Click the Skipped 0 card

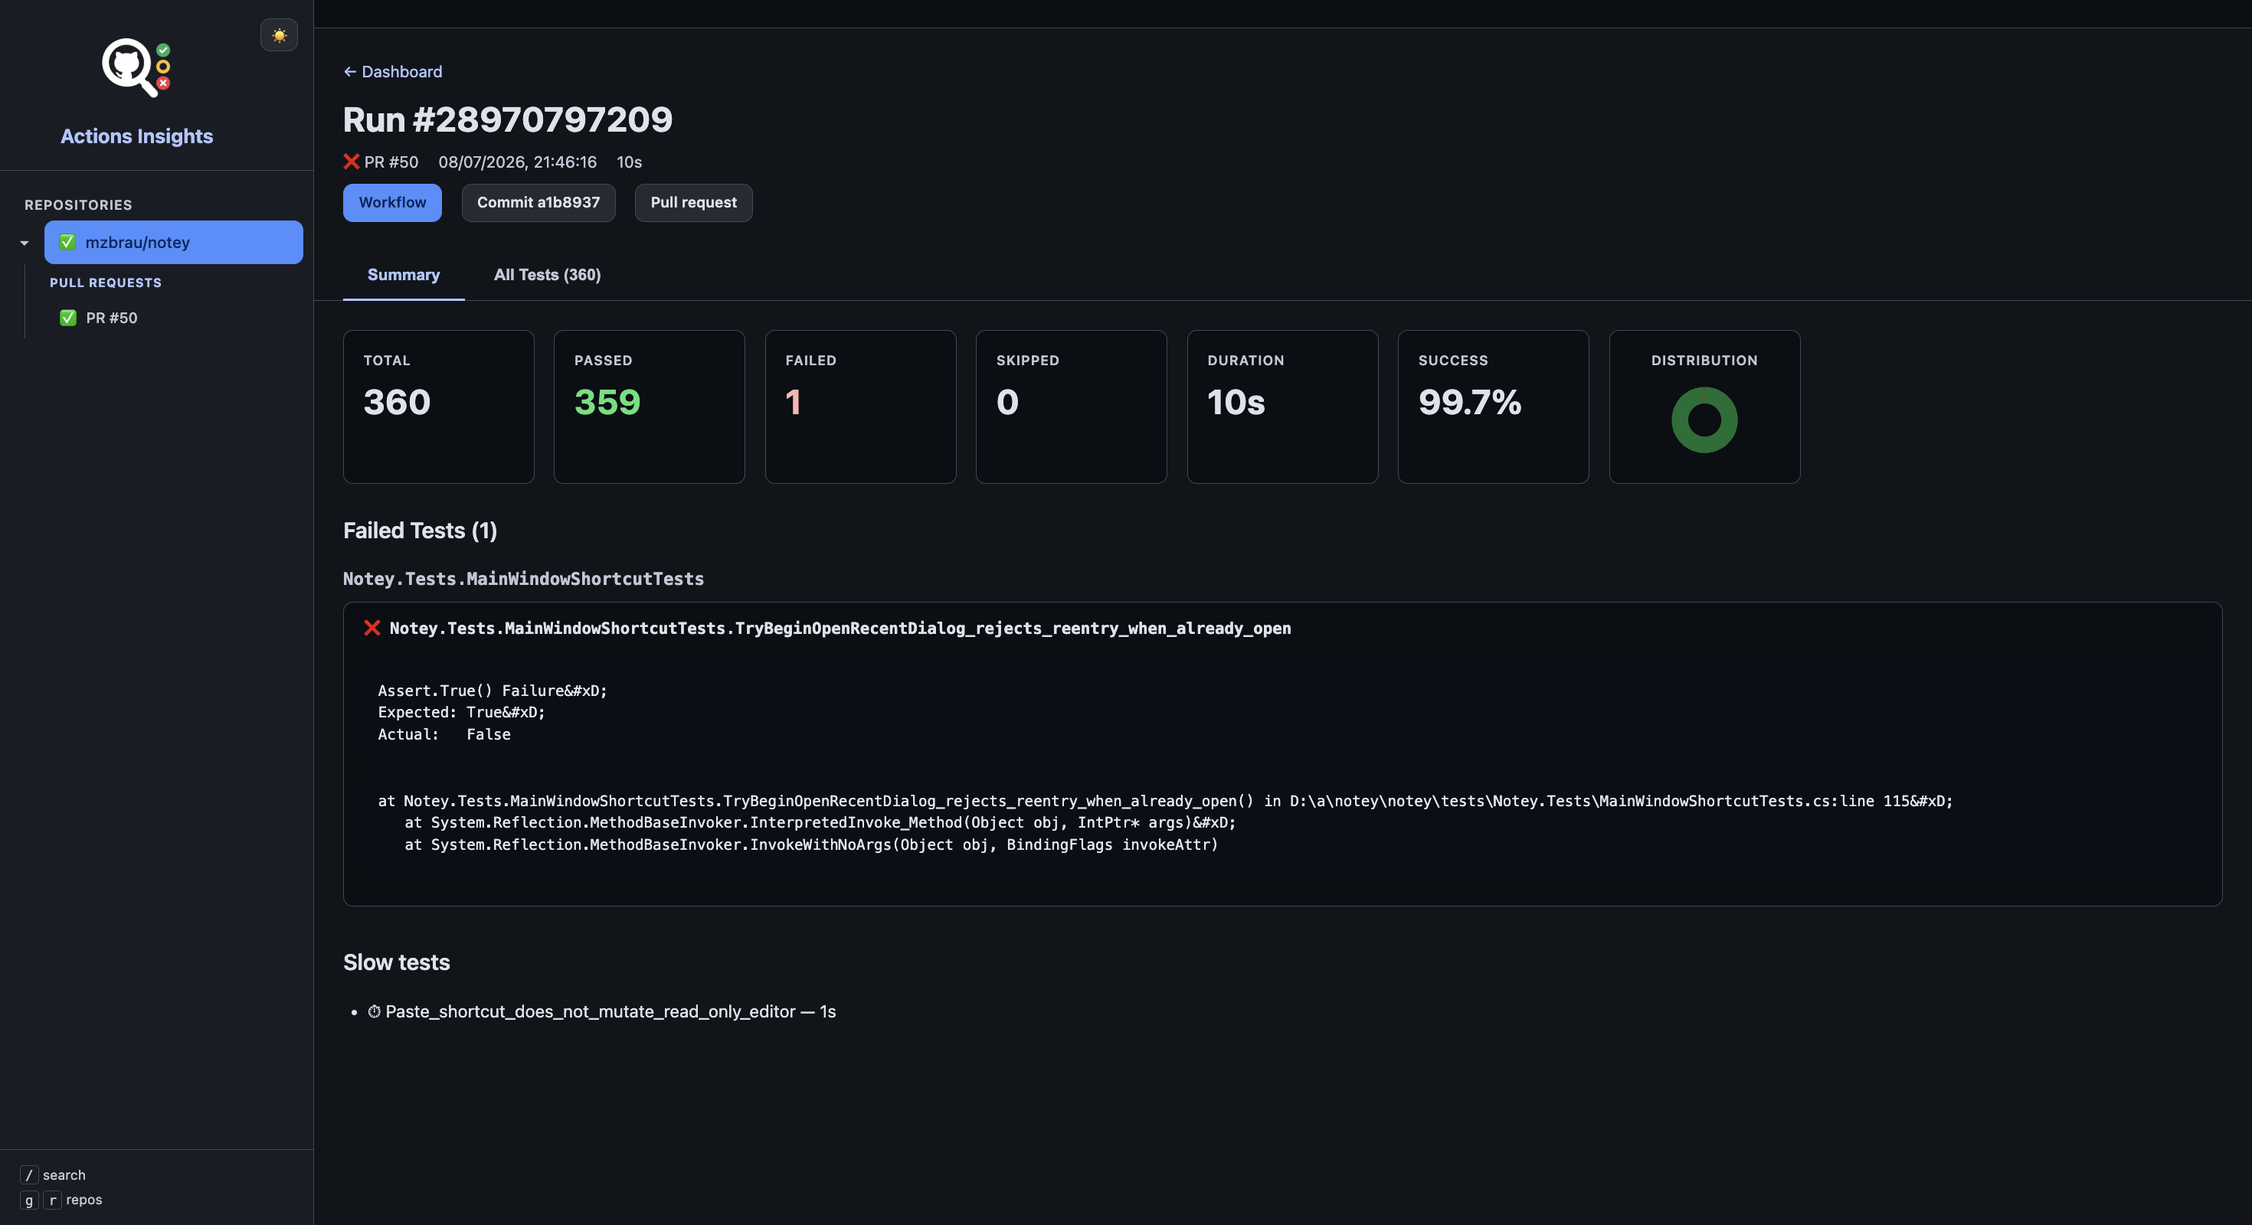(x=1072, y=407)
